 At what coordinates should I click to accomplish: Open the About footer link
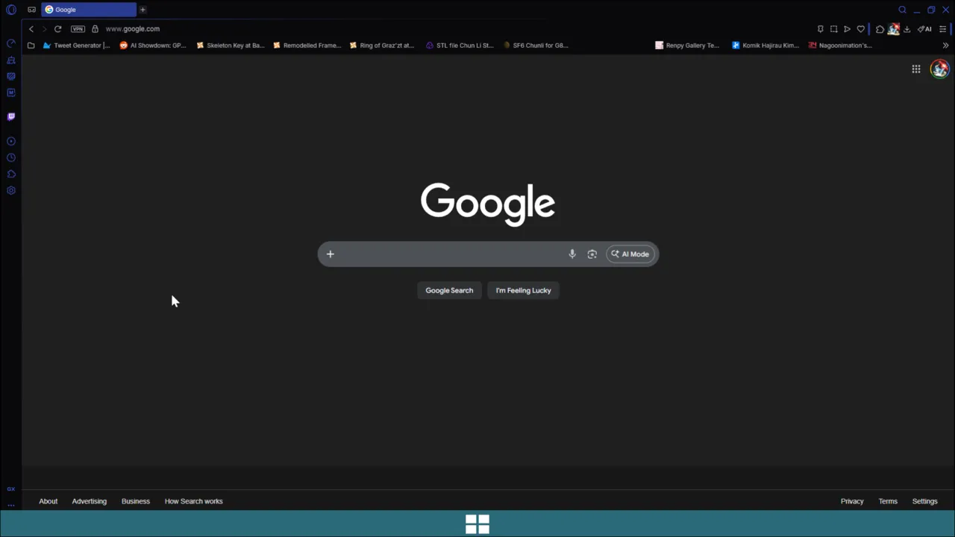pos(48,501)
